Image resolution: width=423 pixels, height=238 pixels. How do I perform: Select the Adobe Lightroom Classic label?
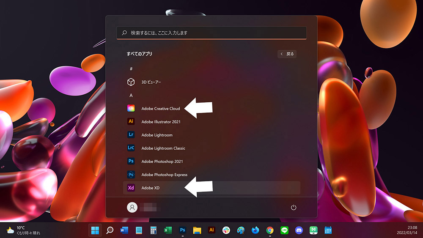[163, 148]
